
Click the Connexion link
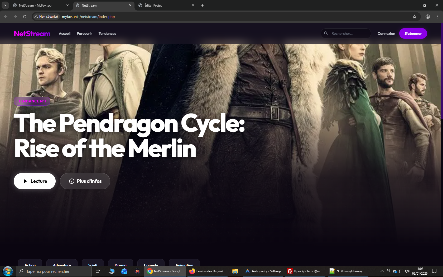point(386,33)
